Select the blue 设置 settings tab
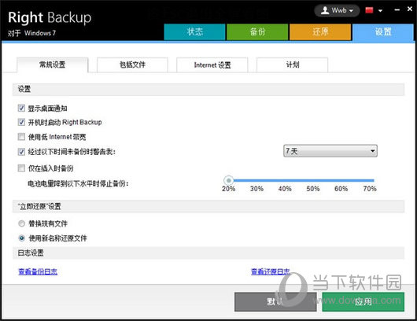Screen dimensions: 417x321 click(x=383, y=32)
